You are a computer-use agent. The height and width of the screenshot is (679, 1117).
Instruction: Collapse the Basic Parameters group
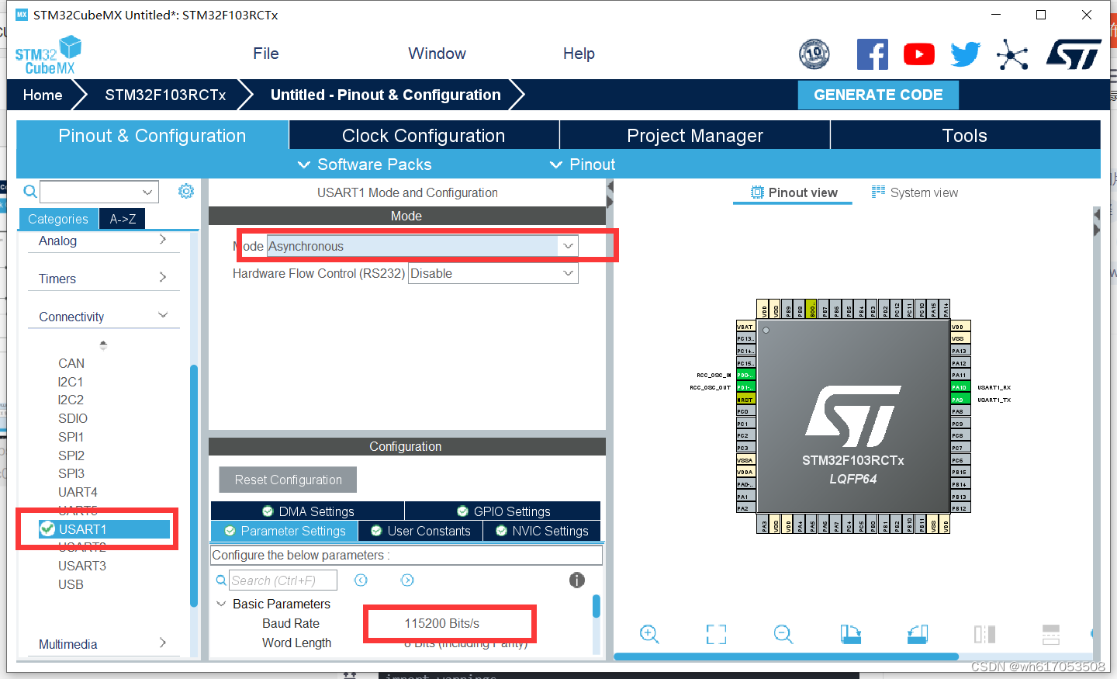pos(221,604)
